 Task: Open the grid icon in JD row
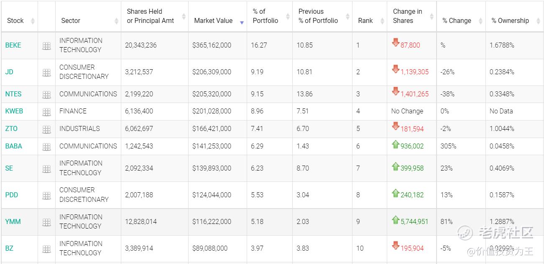tap(46, 73)
